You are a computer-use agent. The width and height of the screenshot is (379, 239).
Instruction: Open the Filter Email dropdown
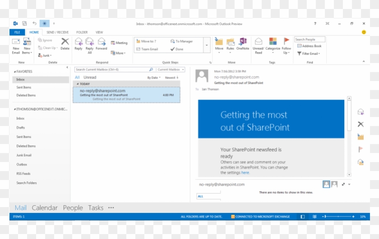309,54
